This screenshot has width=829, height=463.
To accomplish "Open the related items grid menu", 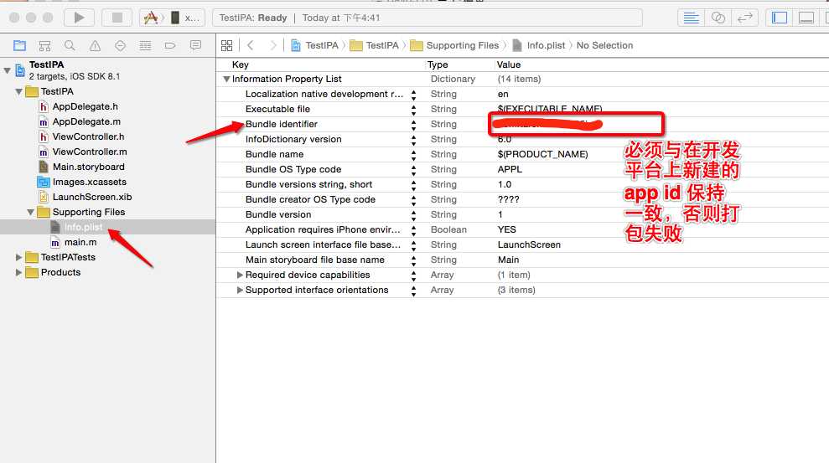I will point(227,45).
